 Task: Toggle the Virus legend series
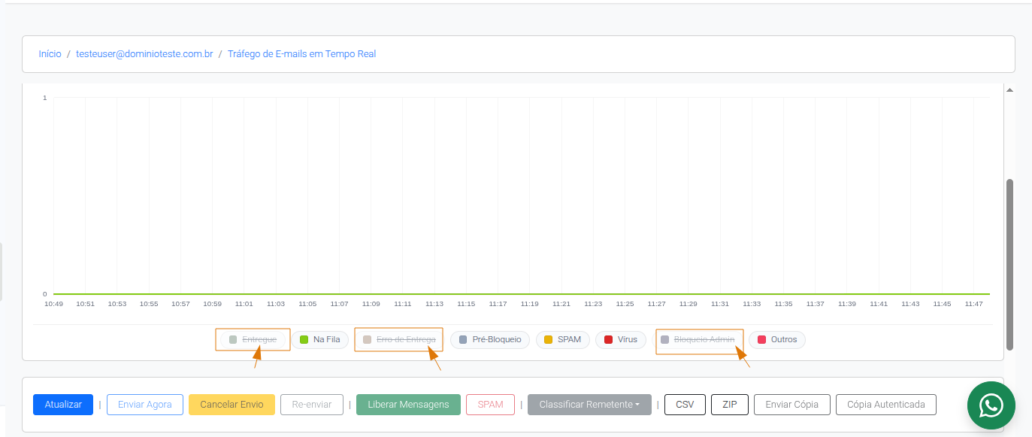[621, 339]
